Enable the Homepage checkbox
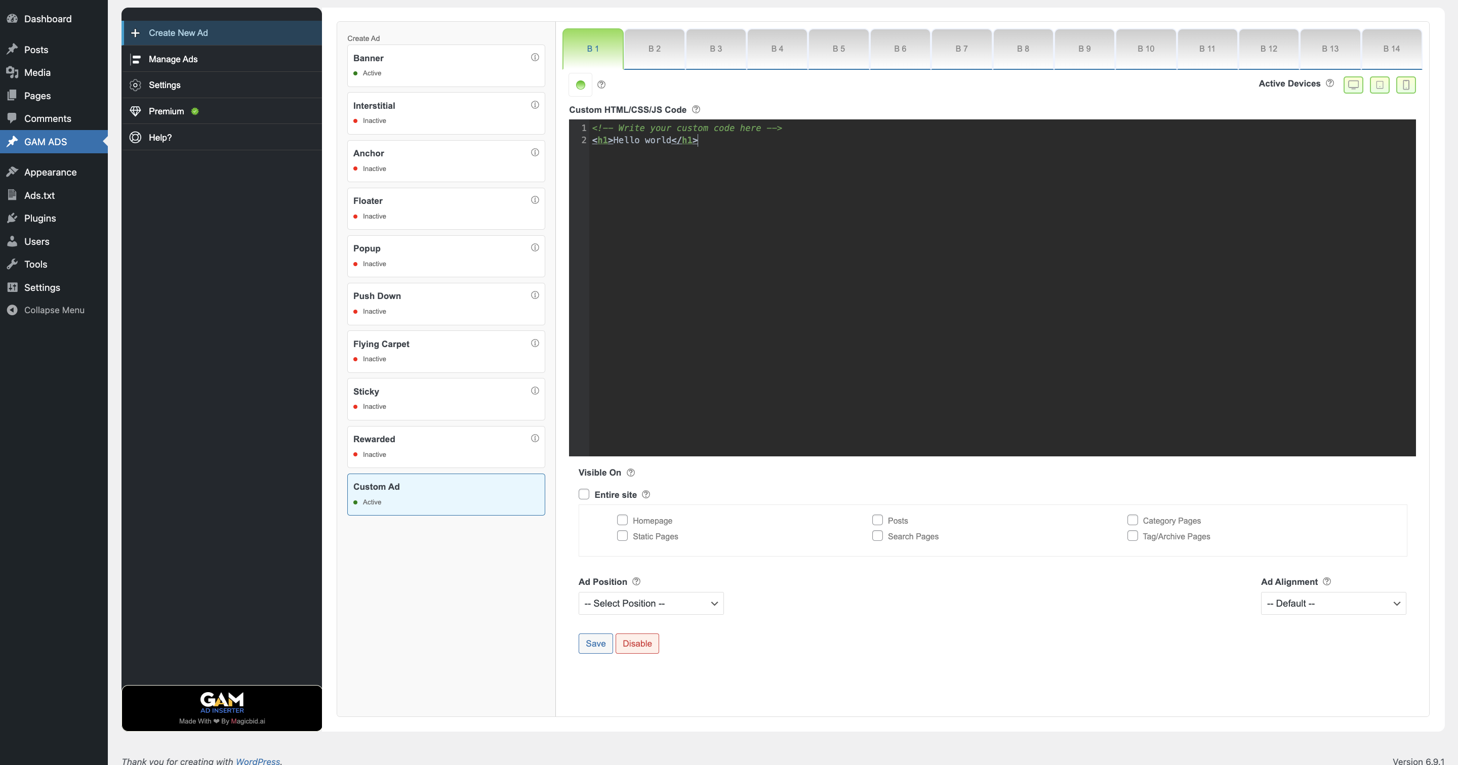 point(622,520)
